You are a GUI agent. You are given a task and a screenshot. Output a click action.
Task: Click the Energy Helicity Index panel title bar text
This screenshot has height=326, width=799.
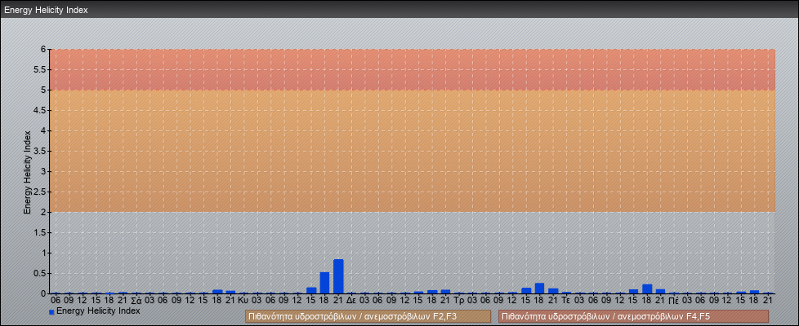pyautogui.click(x=46, y=10)
